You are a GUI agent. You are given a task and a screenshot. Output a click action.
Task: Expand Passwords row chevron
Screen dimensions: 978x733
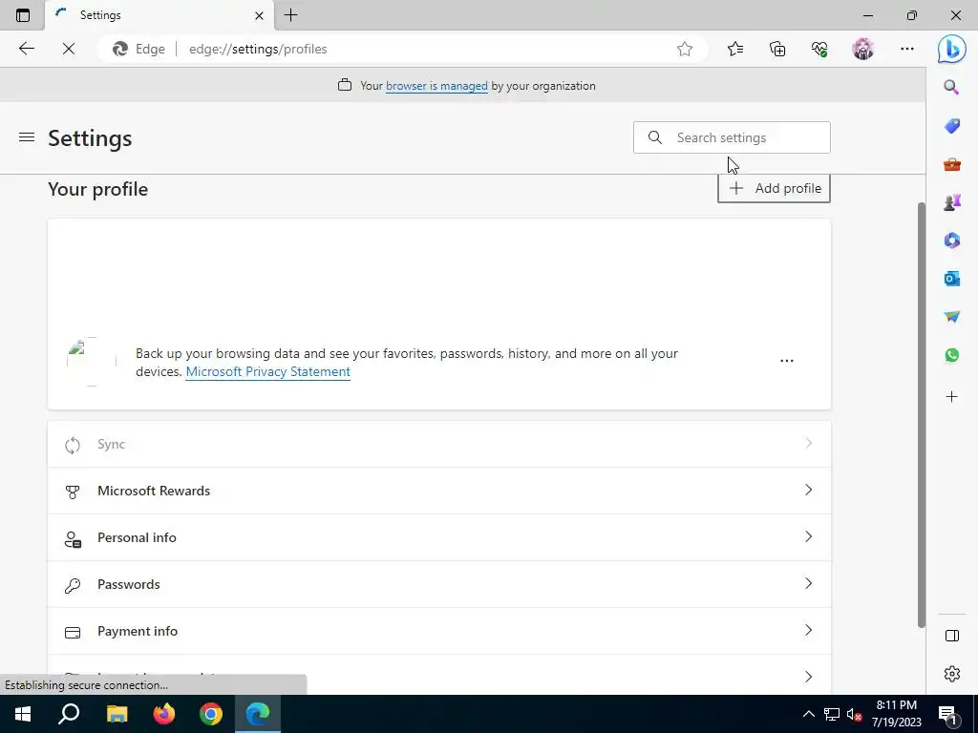pyautogui.click(x=808, y=584)
